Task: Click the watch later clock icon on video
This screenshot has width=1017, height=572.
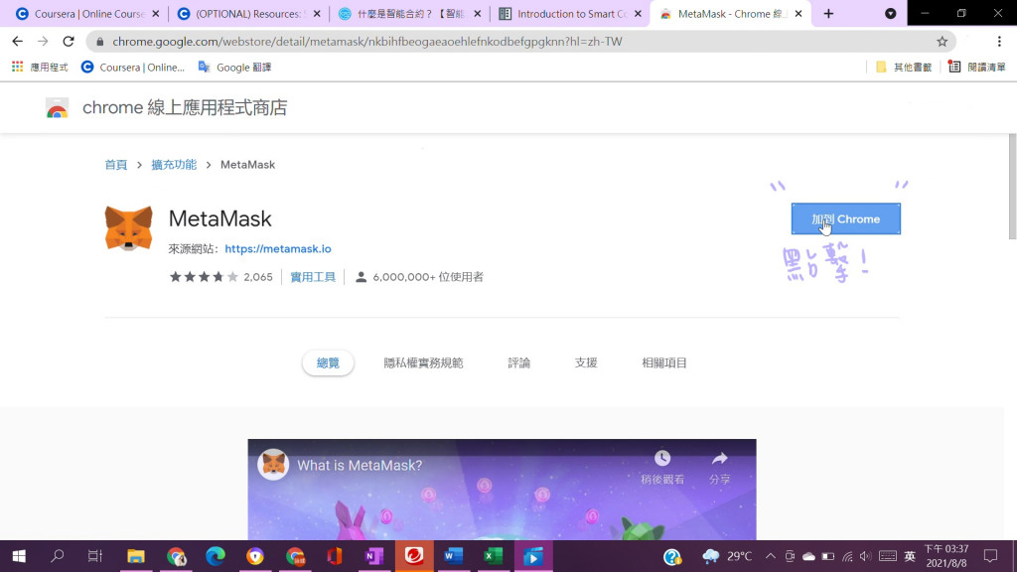Action: point(662,458)
